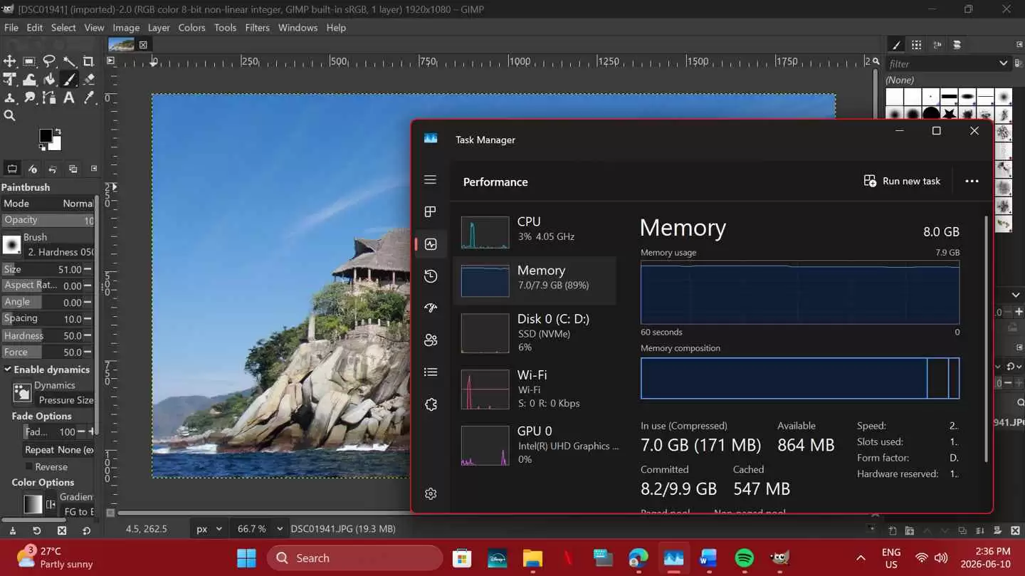Select the Eraser tool
This screenshot has width=1025, height=576.
(x=88, y=80)
